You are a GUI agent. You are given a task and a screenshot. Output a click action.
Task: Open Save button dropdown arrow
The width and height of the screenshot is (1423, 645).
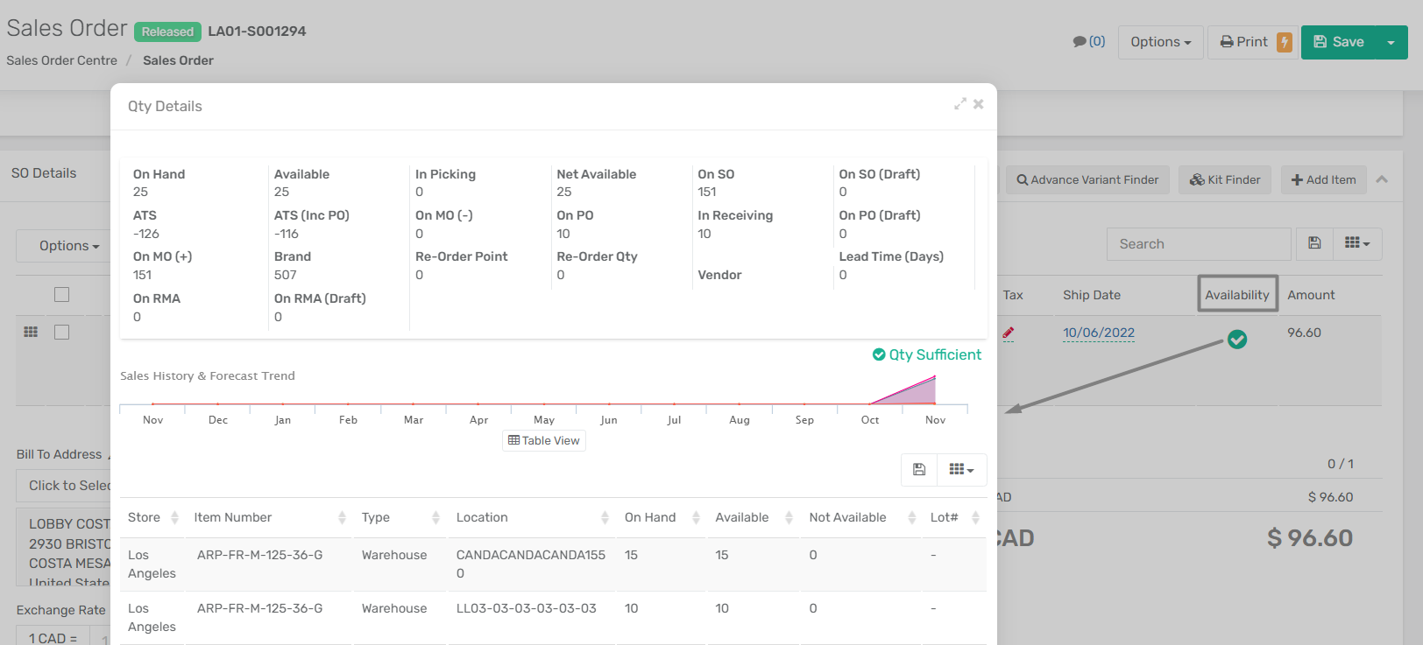(x=1391, y=42)
